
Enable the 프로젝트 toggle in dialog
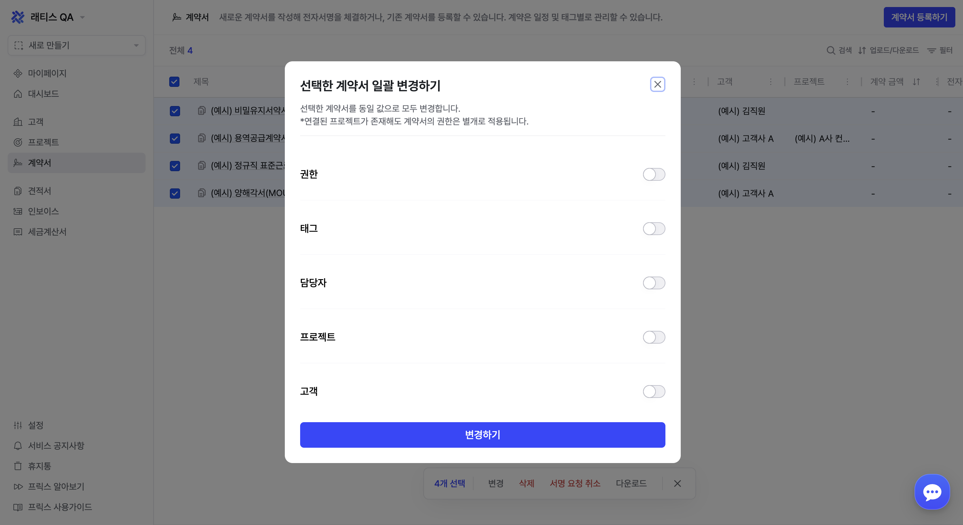654,337
